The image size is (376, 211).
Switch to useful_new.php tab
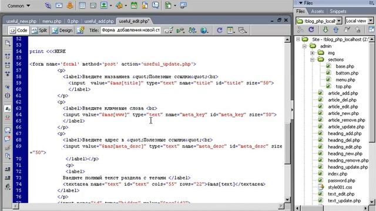point(21,21)
